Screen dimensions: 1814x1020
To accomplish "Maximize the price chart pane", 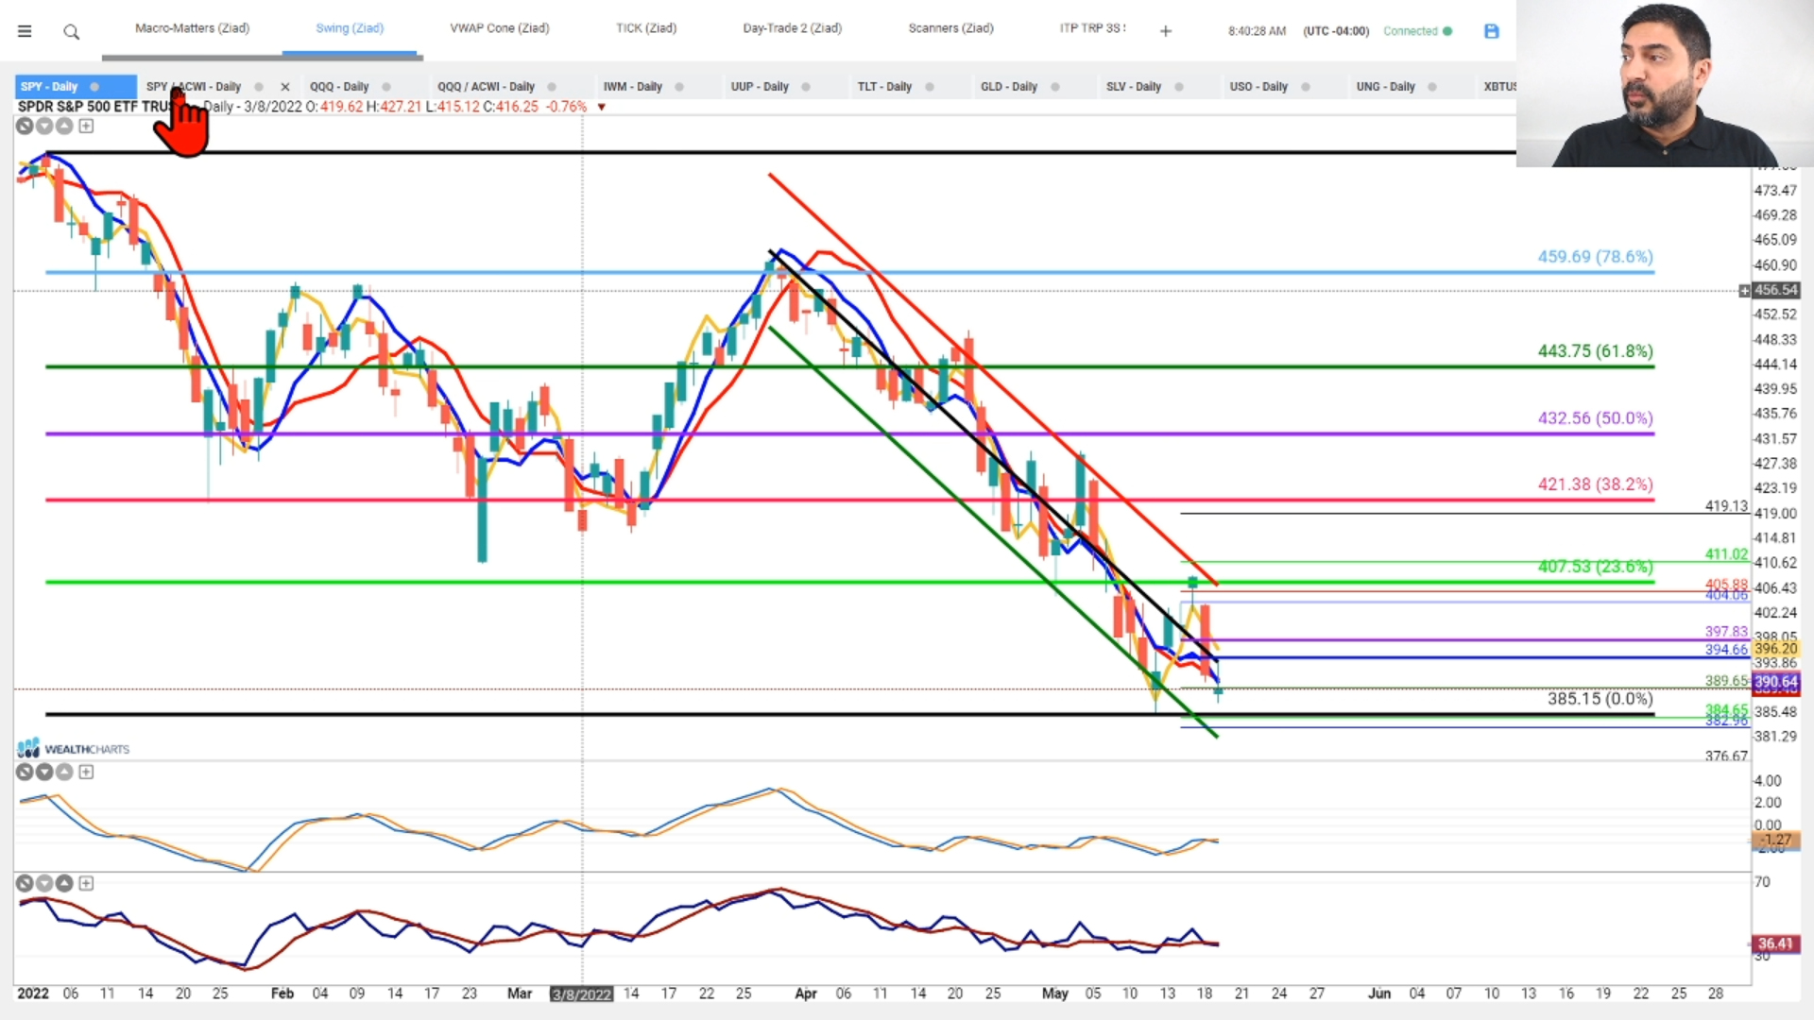I will coord(86,126).
